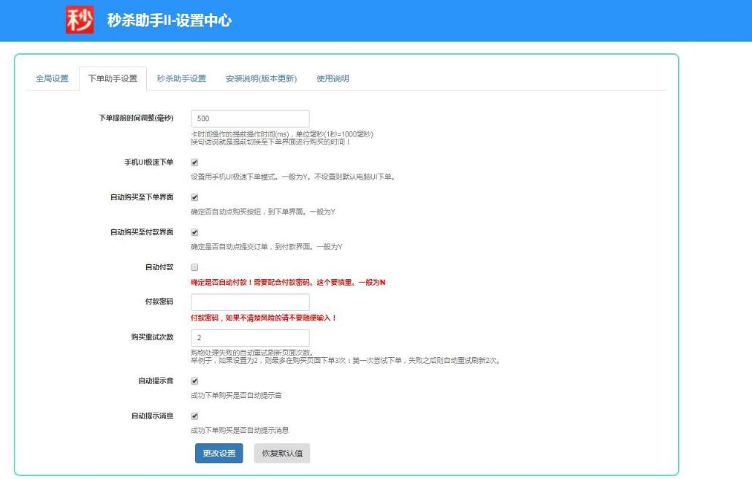Focus the 购买重试次数 input field
This screenshot has width=752, height=479.
[250, 338]
